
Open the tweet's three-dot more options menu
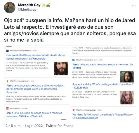click(134, 5)
